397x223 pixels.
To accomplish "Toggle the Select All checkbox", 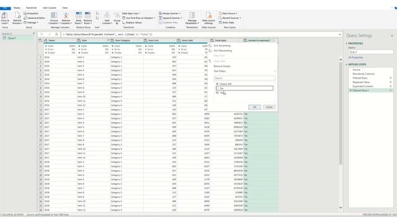I will tap(217, 84).
